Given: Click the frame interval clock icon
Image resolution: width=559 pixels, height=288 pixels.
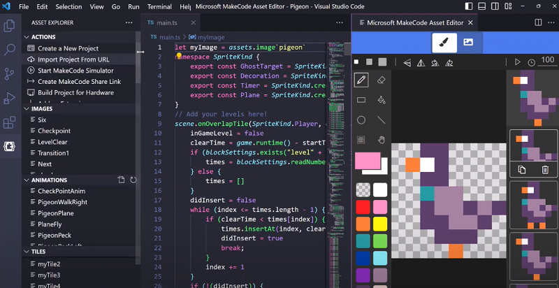Looking at the screenshot, I should (x=531, y=63).
